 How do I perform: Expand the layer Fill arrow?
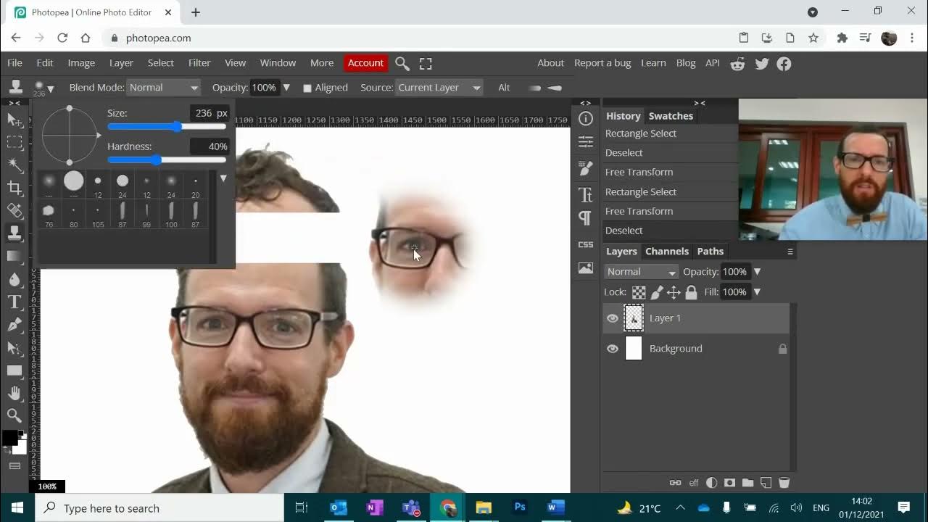(x=757, y=292)
